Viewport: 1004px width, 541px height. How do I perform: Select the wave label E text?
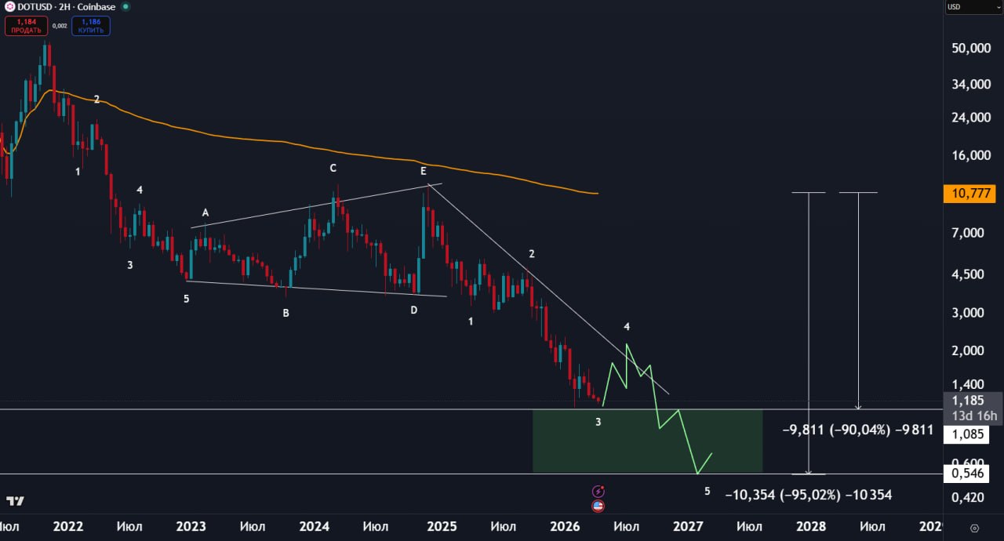pos(424,171)
